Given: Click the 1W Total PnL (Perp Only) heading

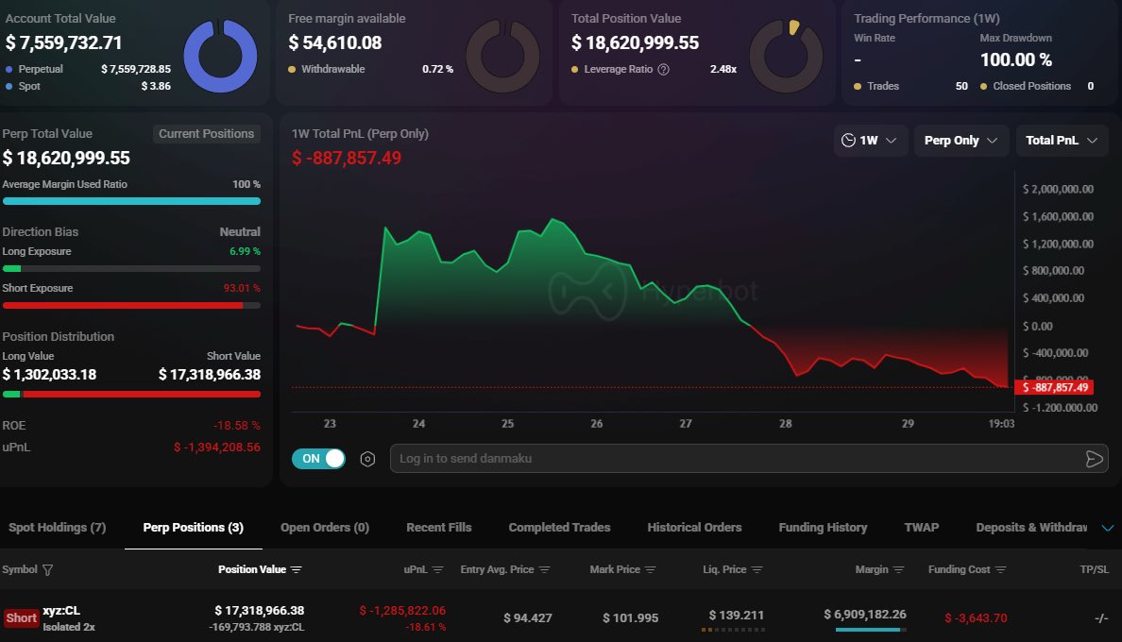Looking at the screenshot, I should [360, 134].
